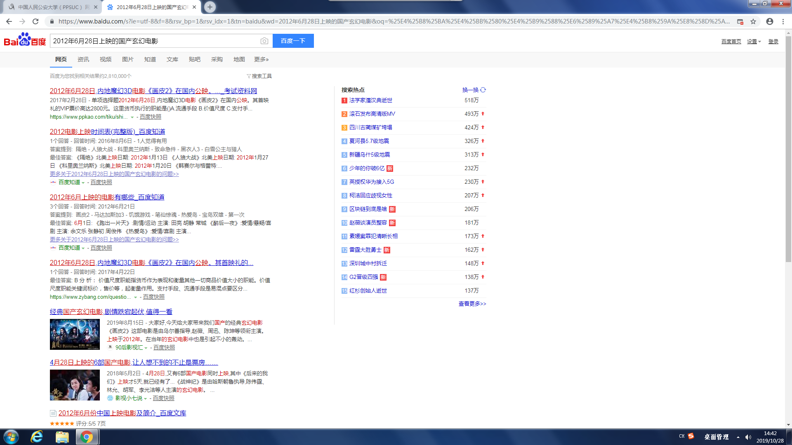Open the Chrome user profile icon
792x445 pixels.
(x=770, y=21)
